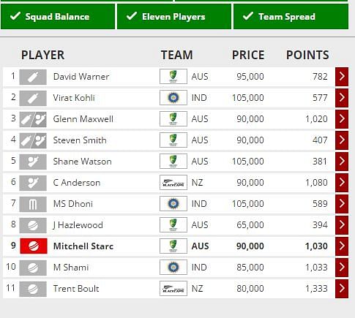
Task: Click the Australia team crest beside J Hazlewood
Action: coord(173,225)
